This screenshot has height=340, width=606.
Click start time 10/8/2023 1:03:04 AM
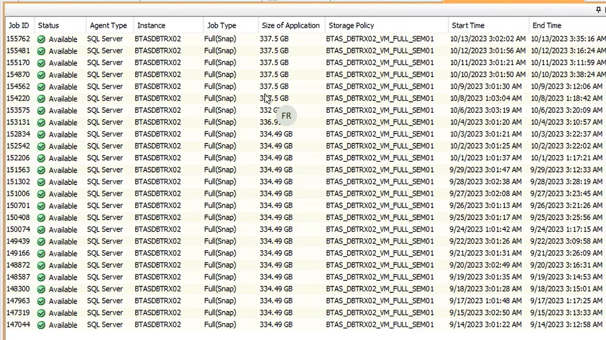tap(486, 99)
